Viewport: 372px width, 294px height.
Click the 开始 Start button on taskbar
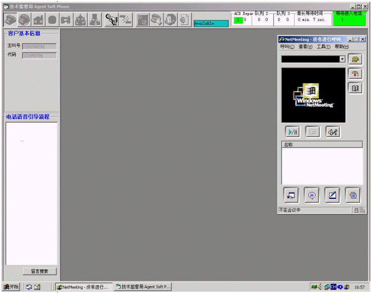(11, 287)
